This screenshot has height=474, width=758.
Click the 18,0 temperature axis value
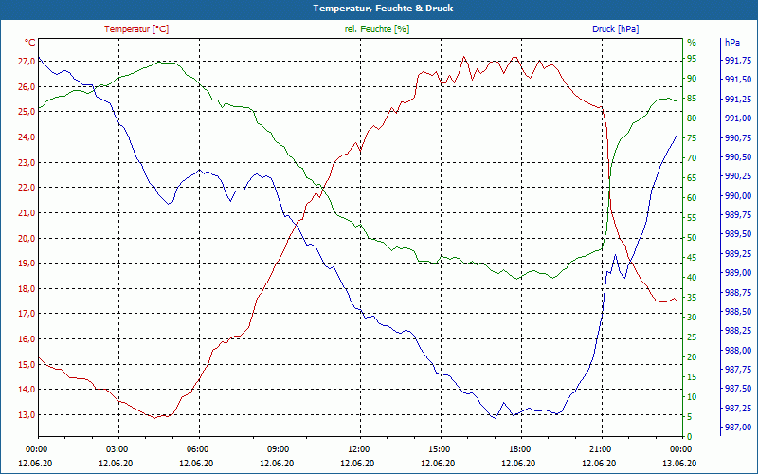tap(27, 289)
